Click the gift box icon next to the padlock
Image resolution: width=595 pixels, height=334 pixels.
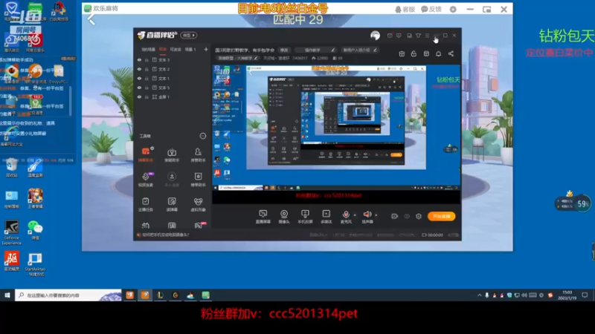click(x=402, y=53)
